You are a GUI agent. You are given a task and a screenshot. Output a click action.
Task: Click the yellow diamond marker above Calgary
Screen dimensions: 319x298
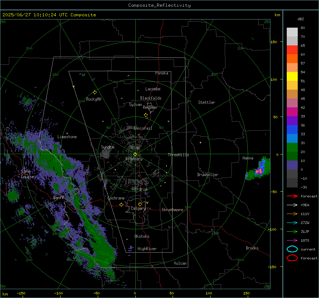pos(140,204)
